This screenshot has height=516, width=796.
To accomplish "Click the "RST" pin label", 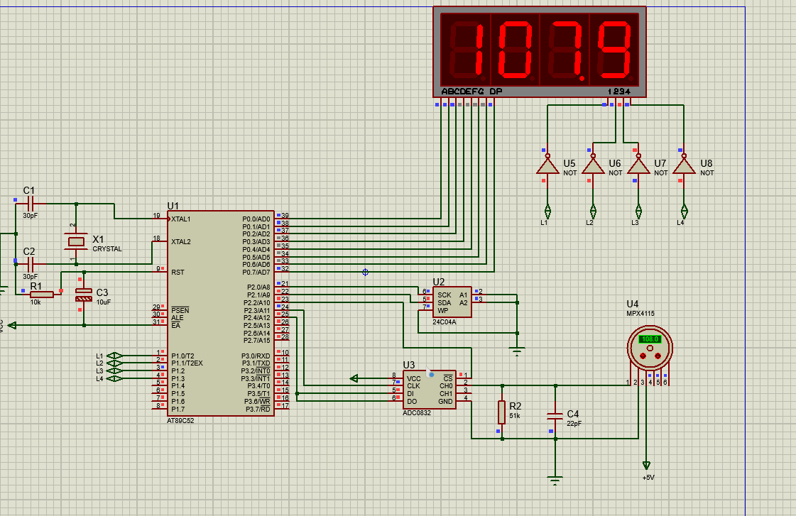I will (178, 273).
